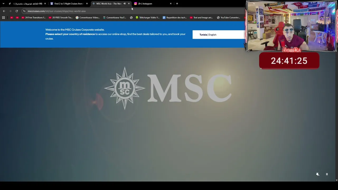Open the YouTube Converter bookmark

coord(229,18)
